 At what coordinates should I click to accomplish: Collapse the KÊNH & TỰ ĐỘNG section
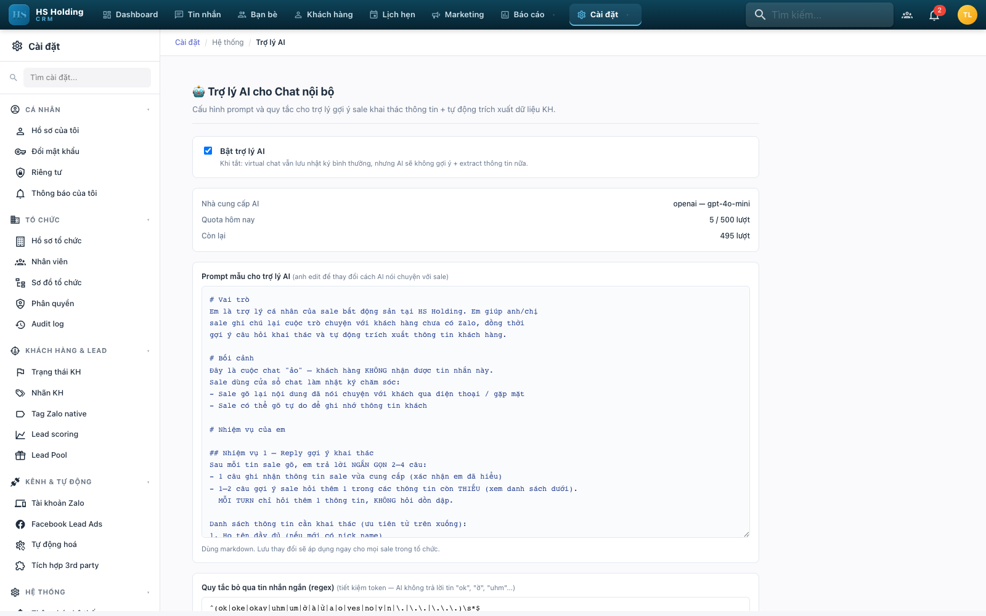(149, 482)
